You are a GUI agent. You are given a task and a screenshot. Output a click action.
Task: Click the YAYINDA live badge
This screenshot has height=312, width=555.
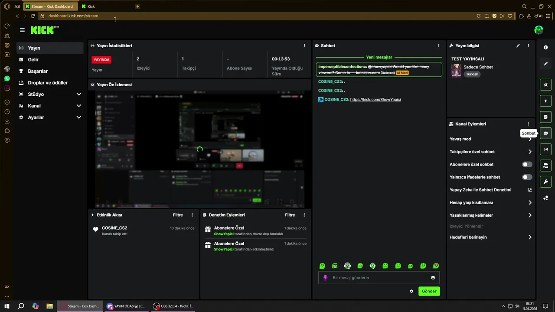pyautogui.click(x=101, y=60)
